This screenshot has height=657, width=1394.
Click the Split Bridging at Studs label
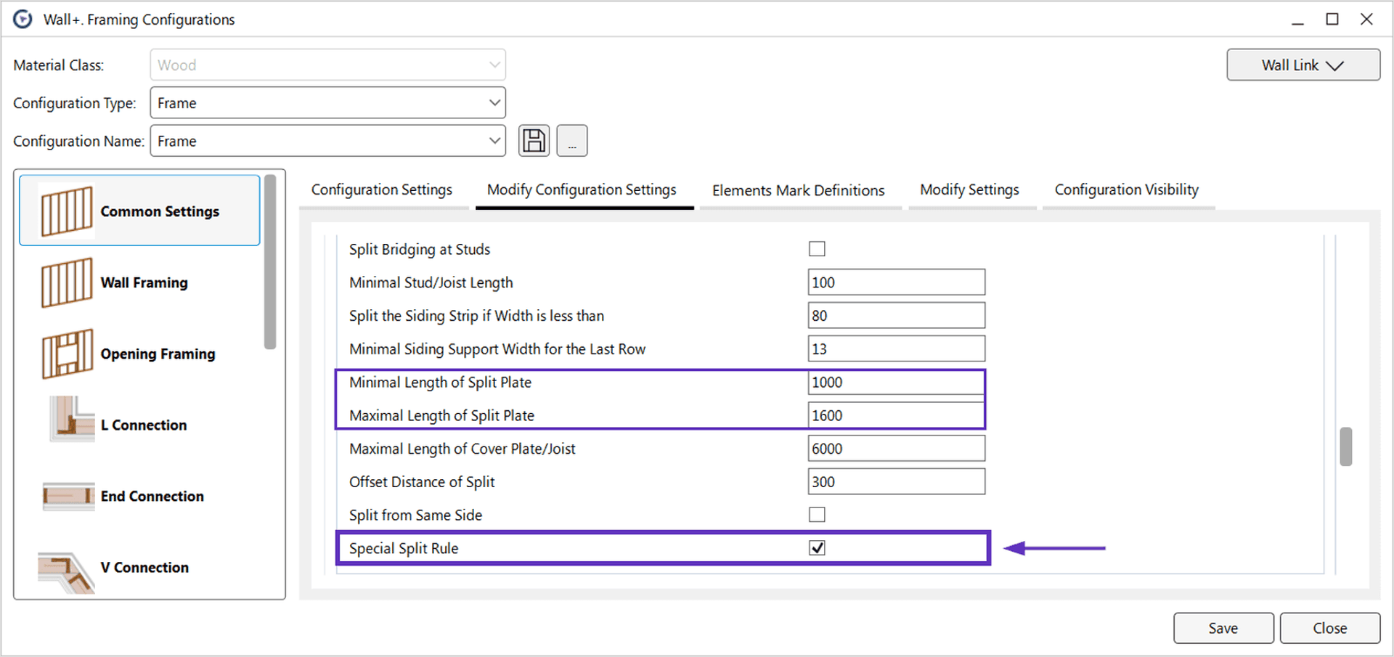tap(420, 249)
